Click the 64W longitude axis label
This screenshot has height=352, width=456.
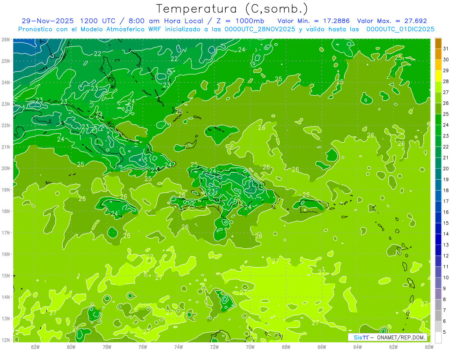tap(358, 347)
